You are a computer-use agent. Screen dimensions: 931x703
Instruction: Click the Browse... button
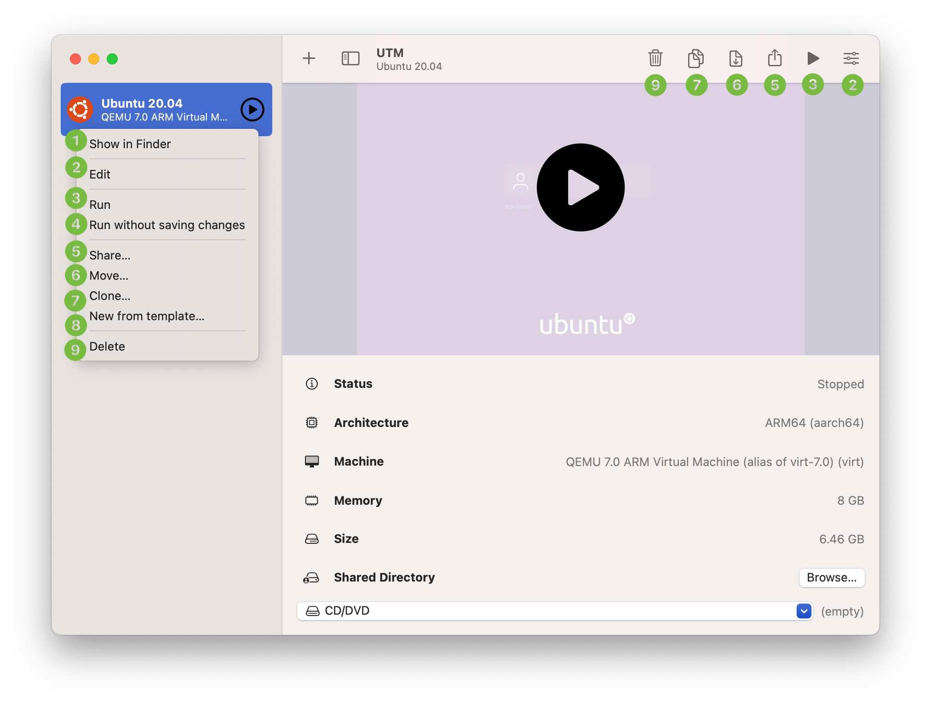pos(832,577)
